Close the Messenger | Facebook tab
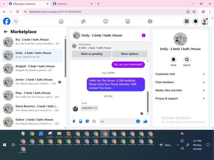The height and width of the screenshot is (160, 214). coord(48,4)
